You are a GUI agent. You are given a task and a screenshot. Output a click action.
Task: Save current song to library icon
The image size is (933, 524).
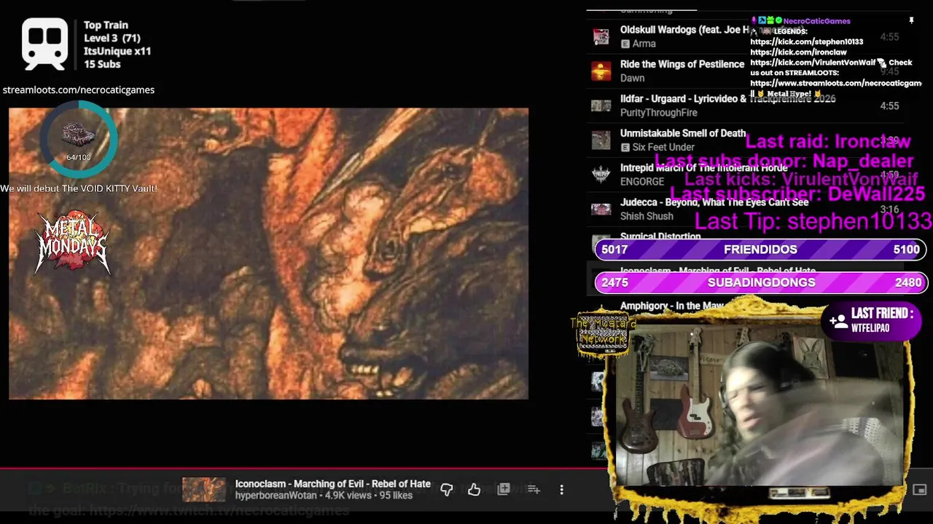point(504,490)
